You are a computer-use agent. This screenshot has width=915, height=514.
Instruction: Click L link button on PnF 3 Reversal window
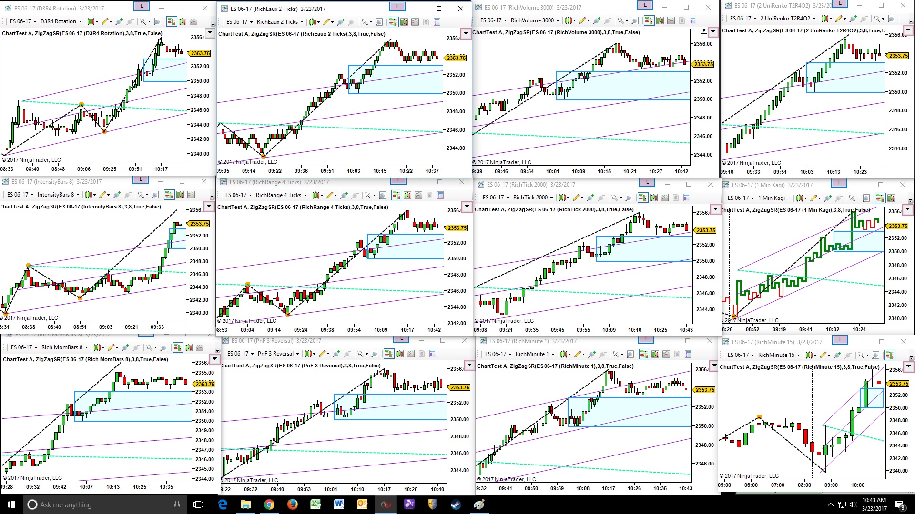pyautogui.click(x=401, y=339)
